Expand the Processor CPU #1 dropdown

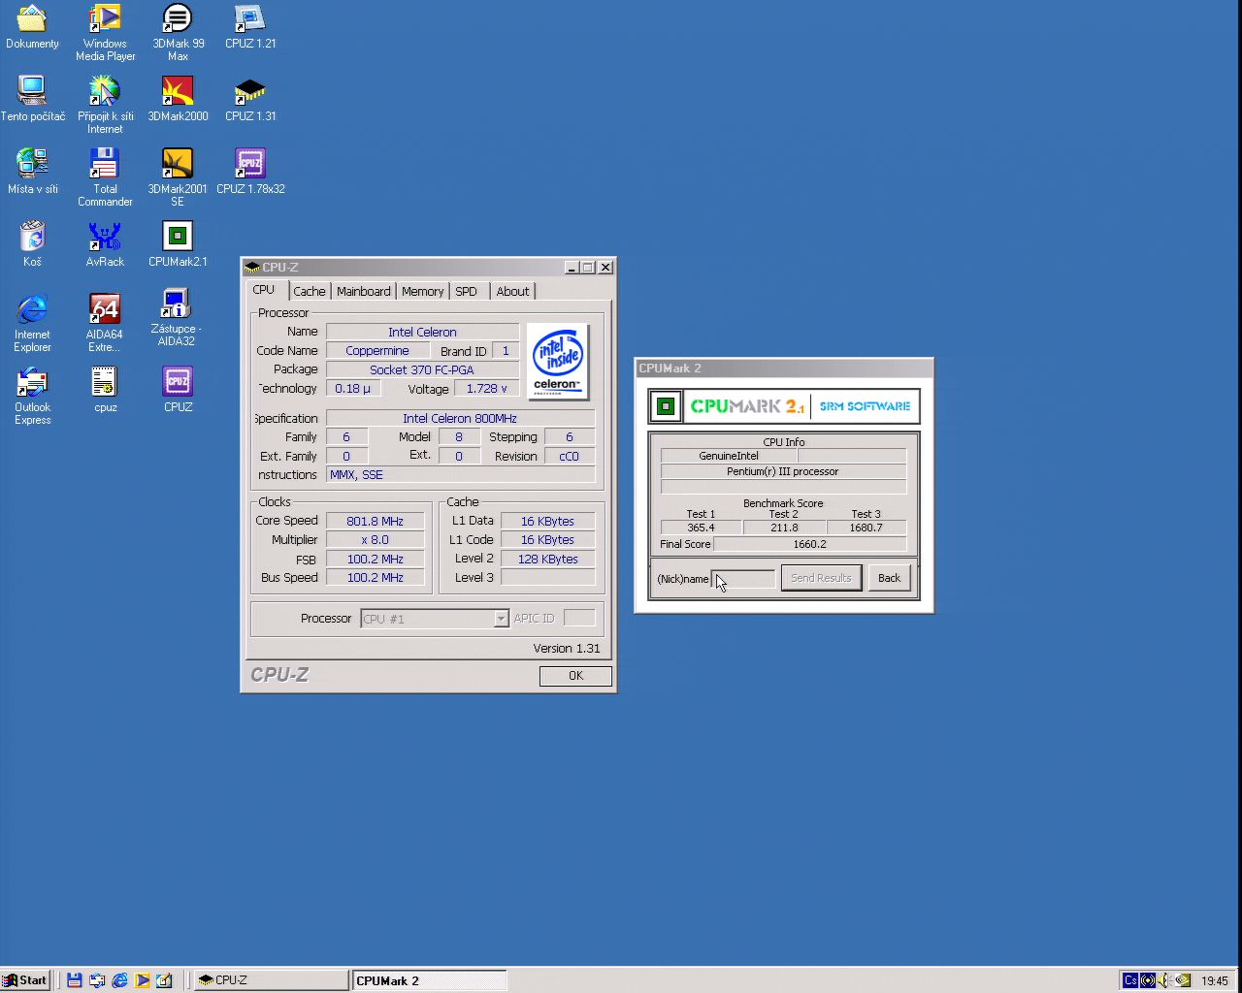[x=501, y=619]
